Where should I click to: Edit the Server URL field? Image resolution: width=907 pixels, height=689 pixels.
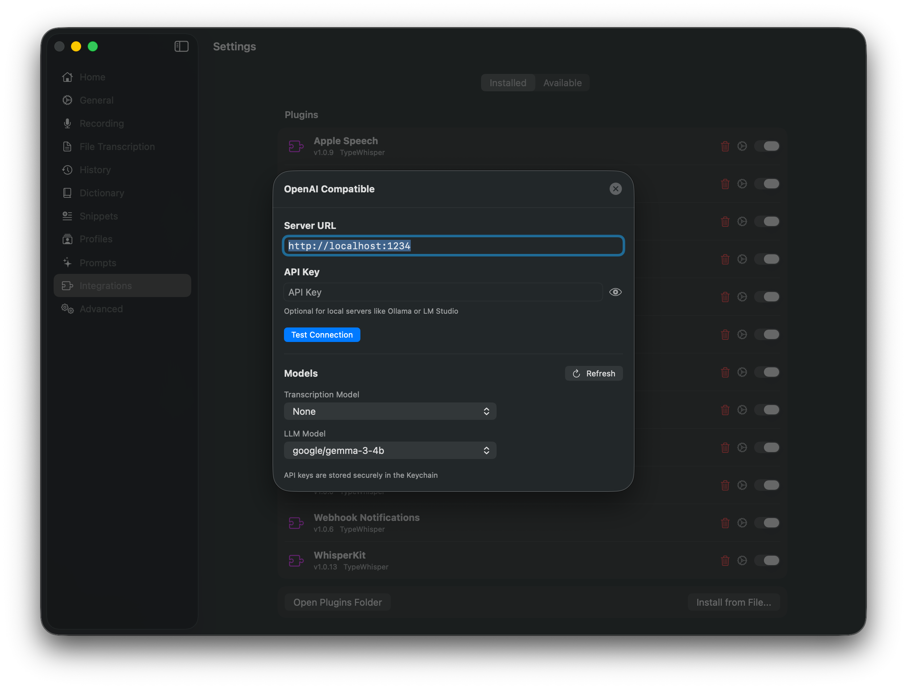coord(453,246)
